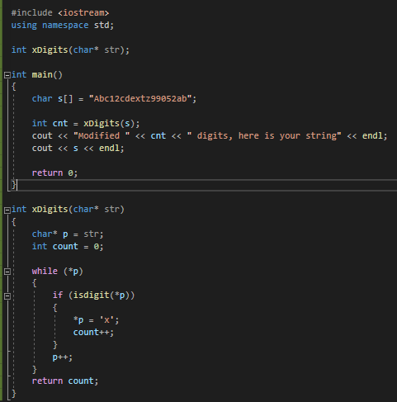Click the #include <iostream> line

pos(60,13)
